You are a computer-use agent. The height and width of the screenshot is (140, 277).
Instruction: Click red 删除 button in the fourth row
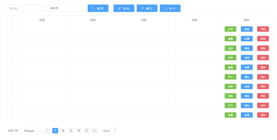[263, 58]
